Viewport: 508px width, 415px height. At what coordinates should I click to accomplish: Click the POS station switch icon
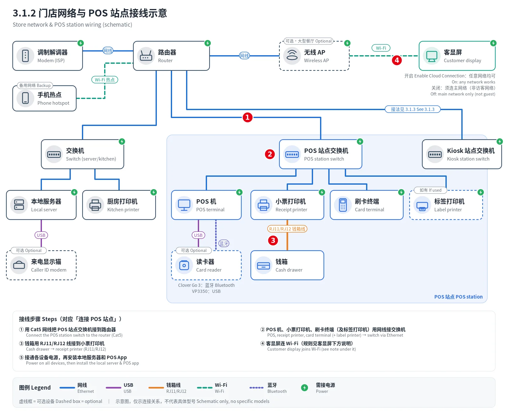(x=292, y=154)
